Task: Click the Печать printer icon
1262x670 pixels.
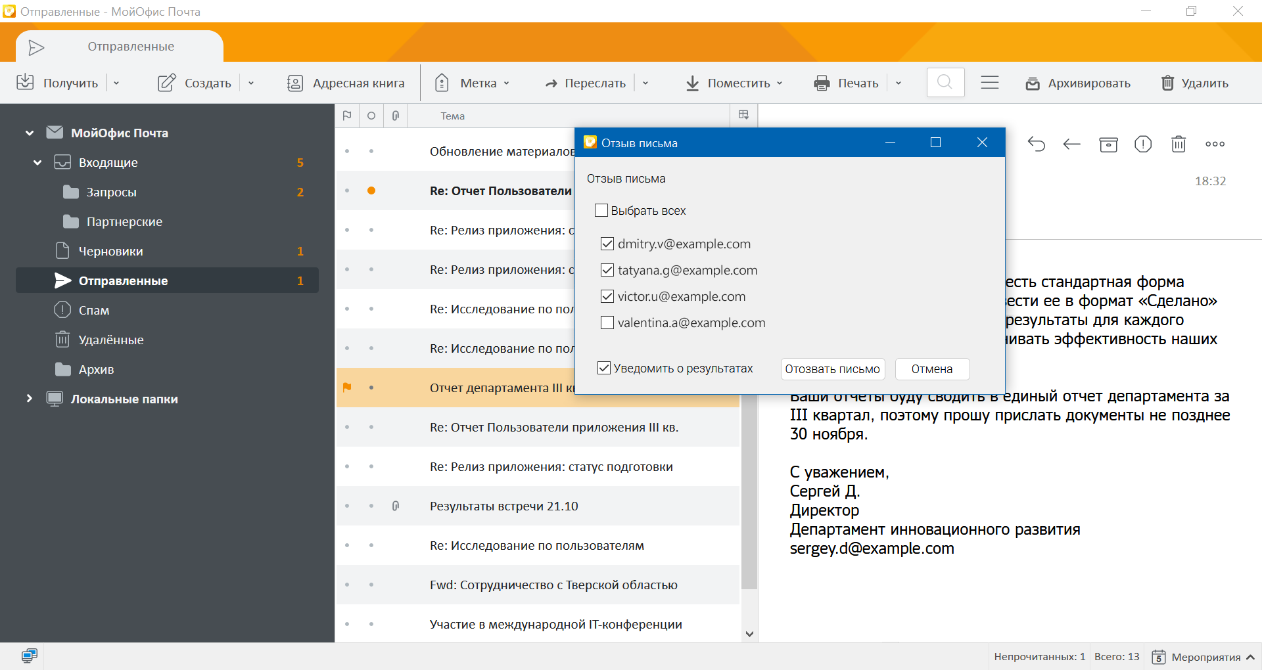Action: coord(822,83)
